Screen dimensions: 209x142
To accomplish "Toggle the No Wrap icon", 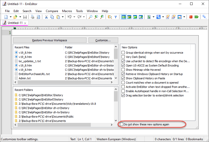I will point(123,17).
